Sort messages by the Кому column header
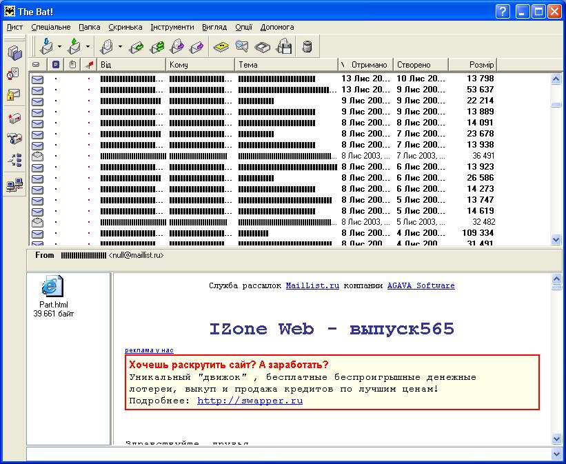Image resolution: width=566 pixels, height=464 pixels. [x=201, y=65]
